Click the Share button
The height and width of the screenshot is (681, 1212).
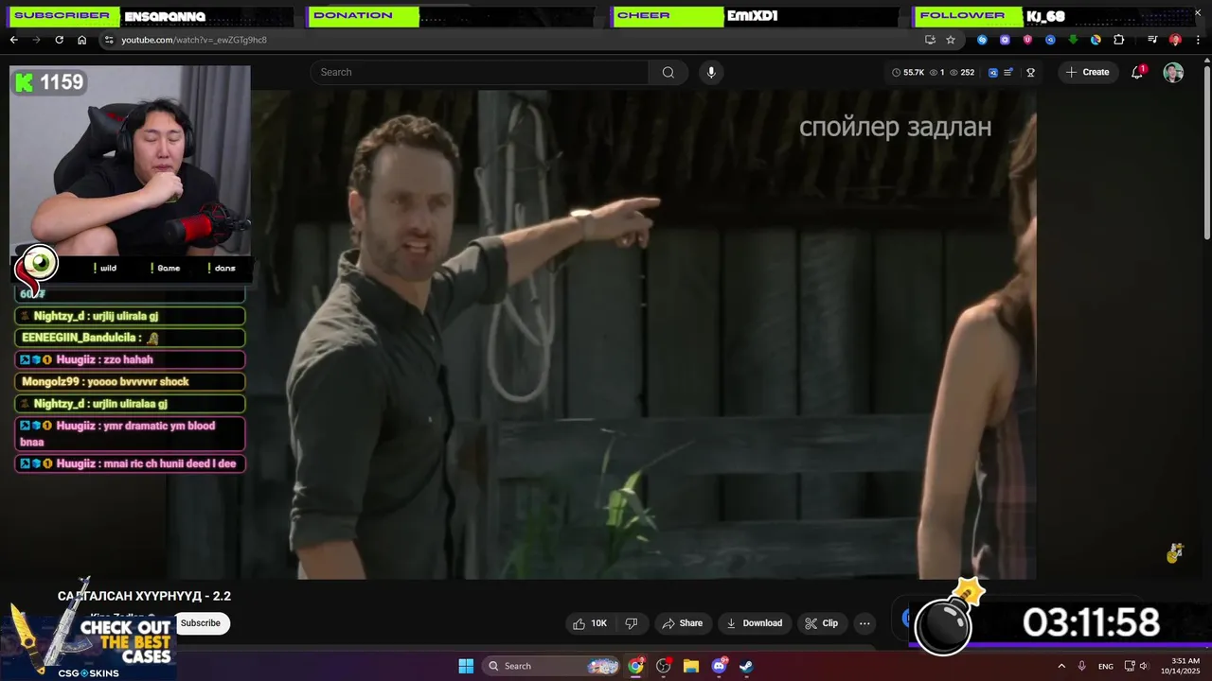(682, 623)
